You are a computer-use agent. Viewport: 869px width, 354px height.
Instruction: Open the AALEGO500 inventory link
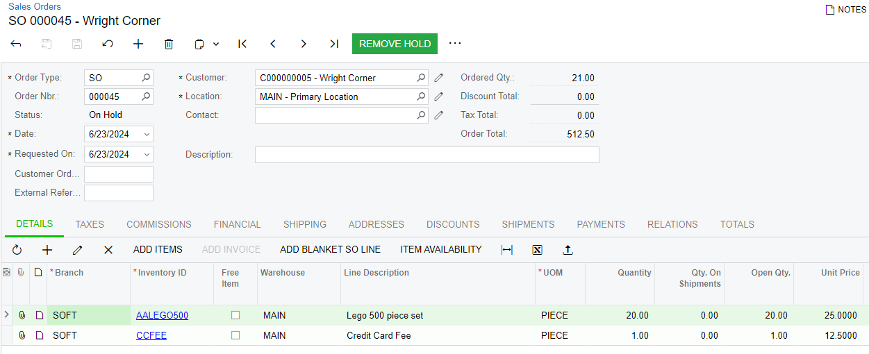(162, 315)
